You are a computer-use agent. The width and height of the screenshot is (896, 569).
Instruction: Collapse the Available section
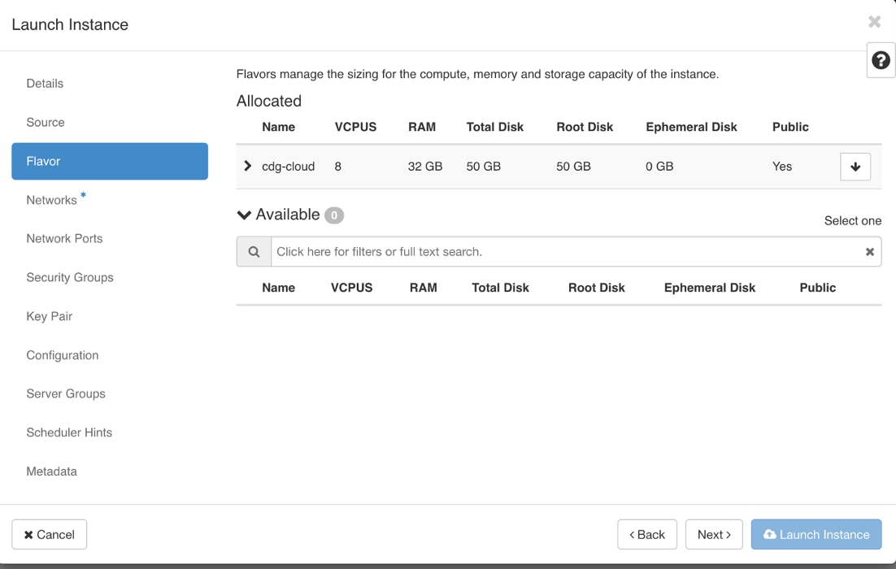point(244,215)
